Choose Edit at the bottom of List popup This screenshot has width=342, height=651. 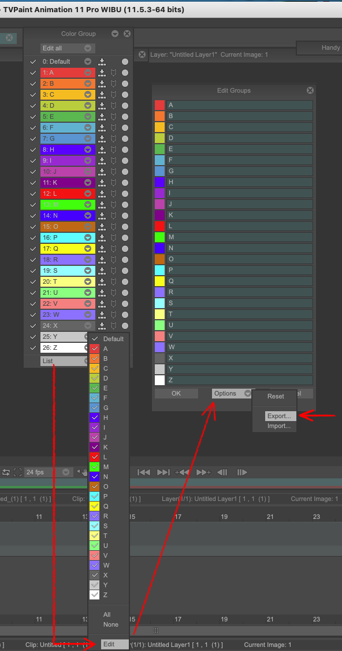pos(115,645)
